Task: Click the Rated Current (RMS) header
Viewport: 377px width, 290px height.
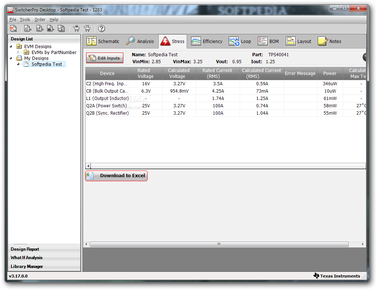Action: coord(218,74)
